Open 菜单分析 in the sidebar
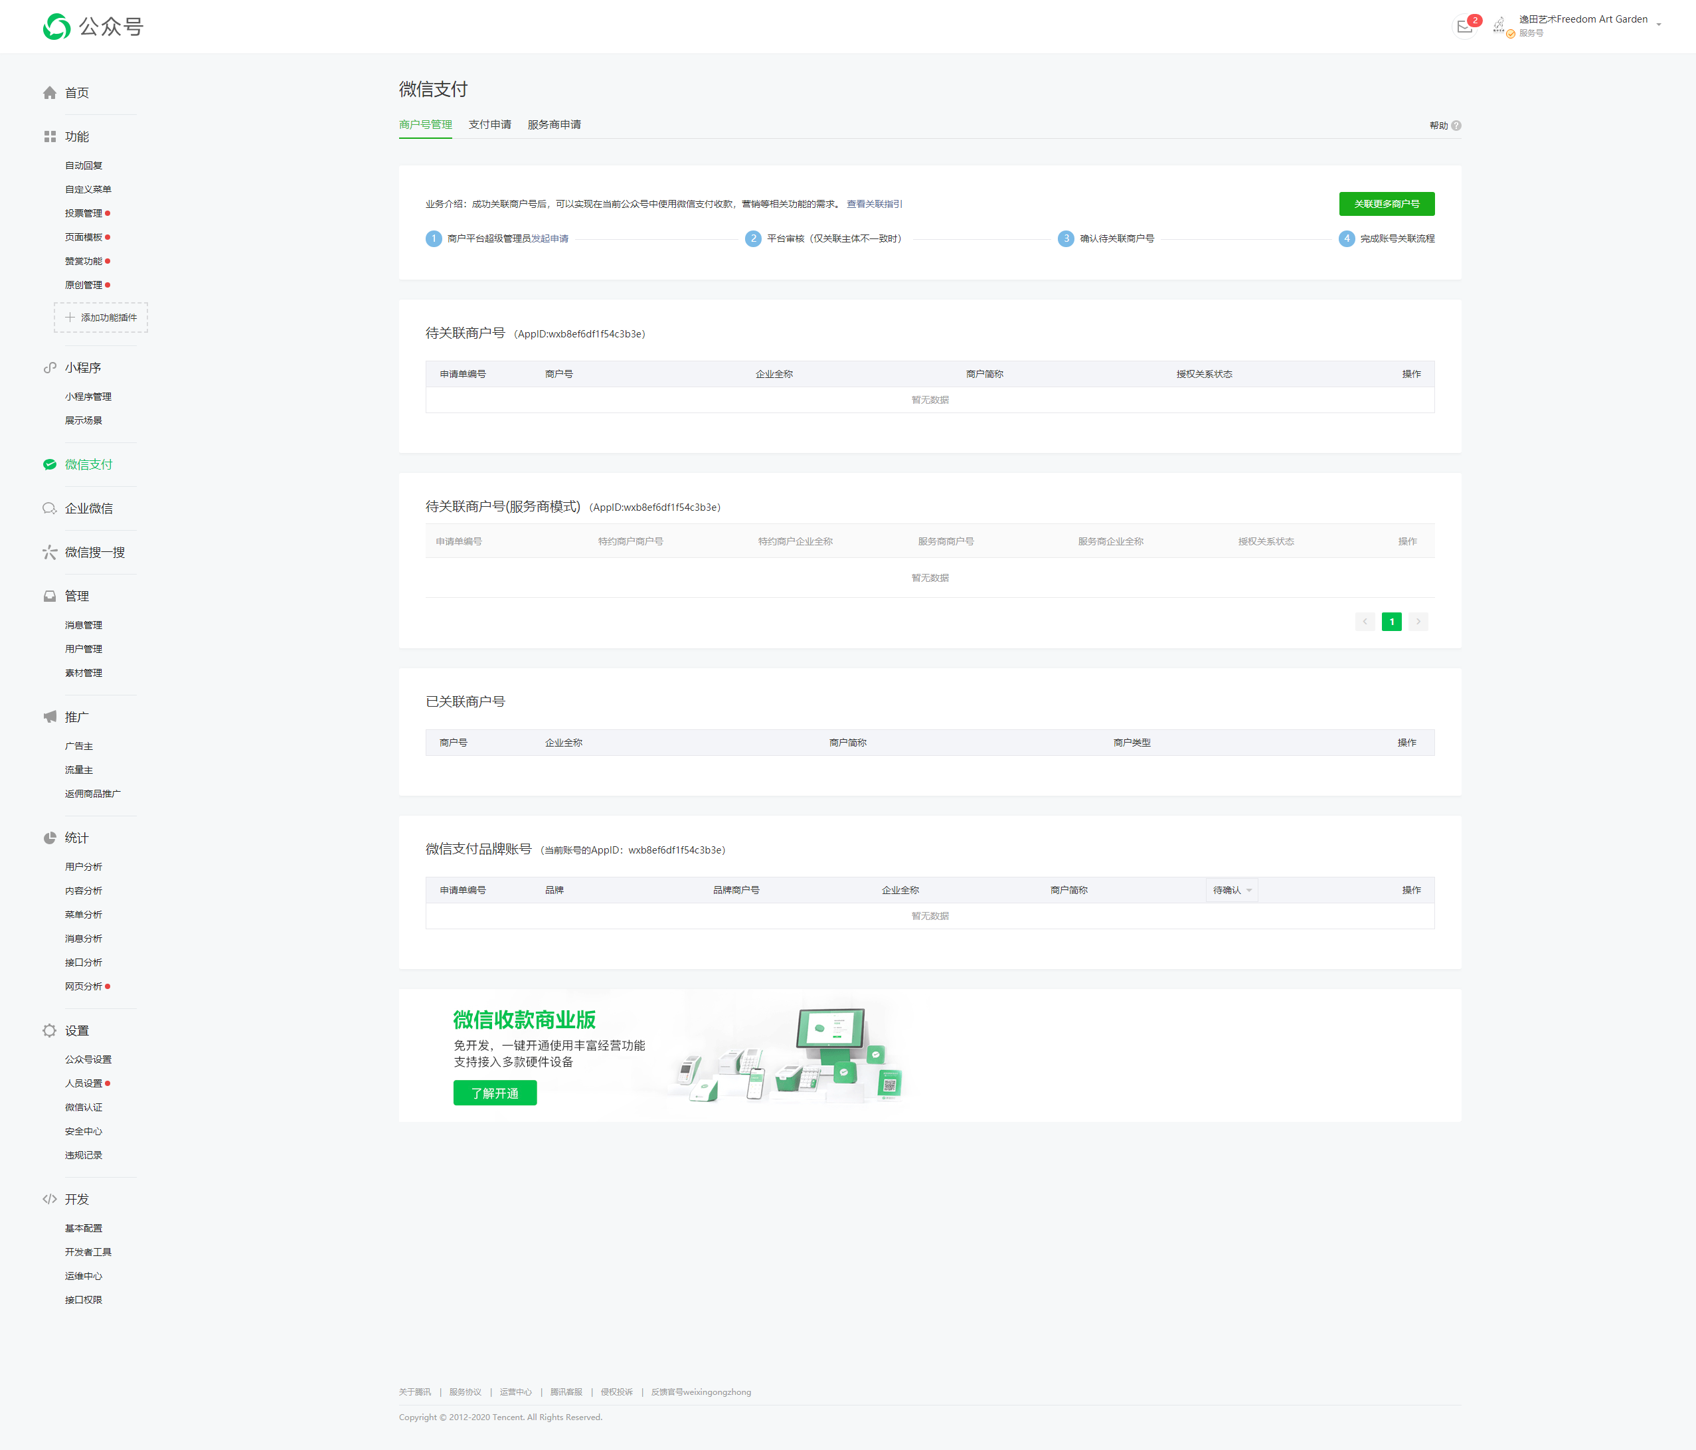The image size is (1696, 1450). (x=84, y=915)
